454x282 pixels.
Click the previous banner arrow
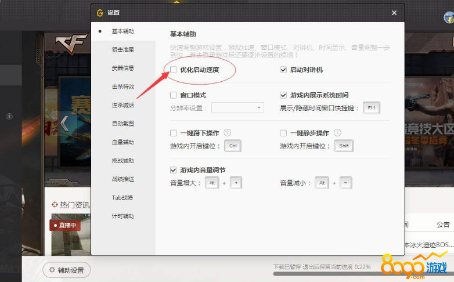(64, 122)
